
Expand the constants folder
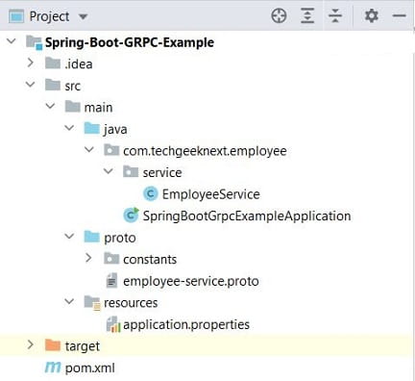pos(88,258)
